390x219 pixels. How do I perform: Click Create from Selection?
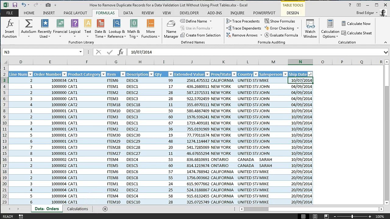(x=200, y=35)
